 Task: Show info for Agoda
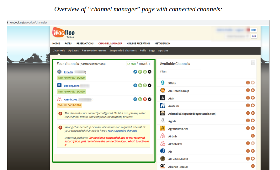[248, 120]
